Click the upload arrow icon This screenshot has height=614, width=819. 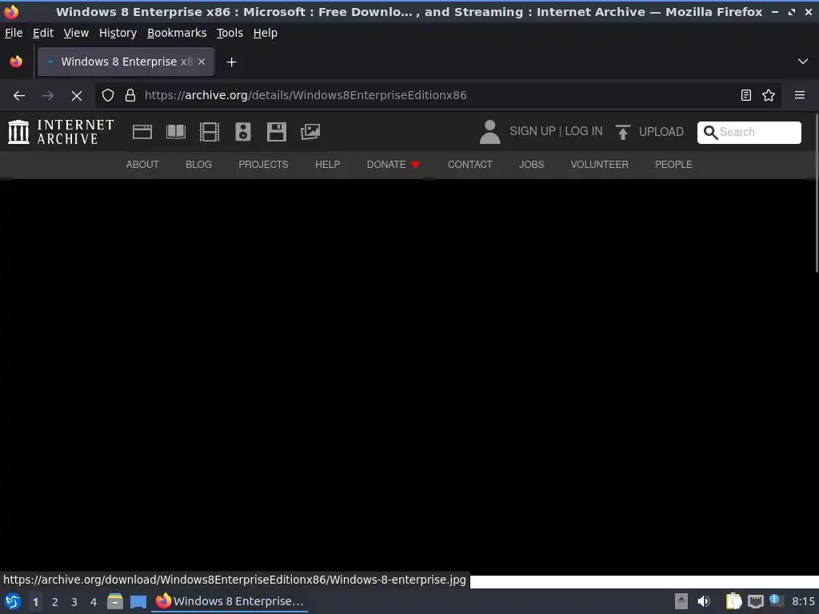click(x=622, y=132)
